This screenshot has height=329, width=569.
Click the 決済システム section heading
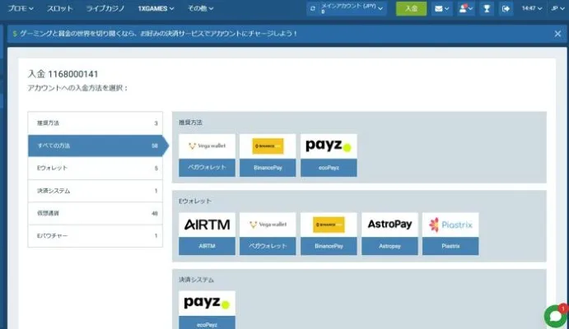(196, 280)
